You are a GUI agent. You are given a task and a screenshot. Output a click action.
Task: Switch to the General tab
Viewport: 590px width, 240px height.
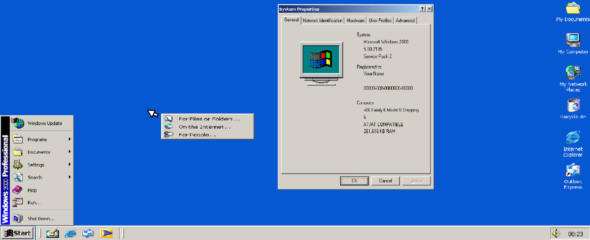pos(291,20)
